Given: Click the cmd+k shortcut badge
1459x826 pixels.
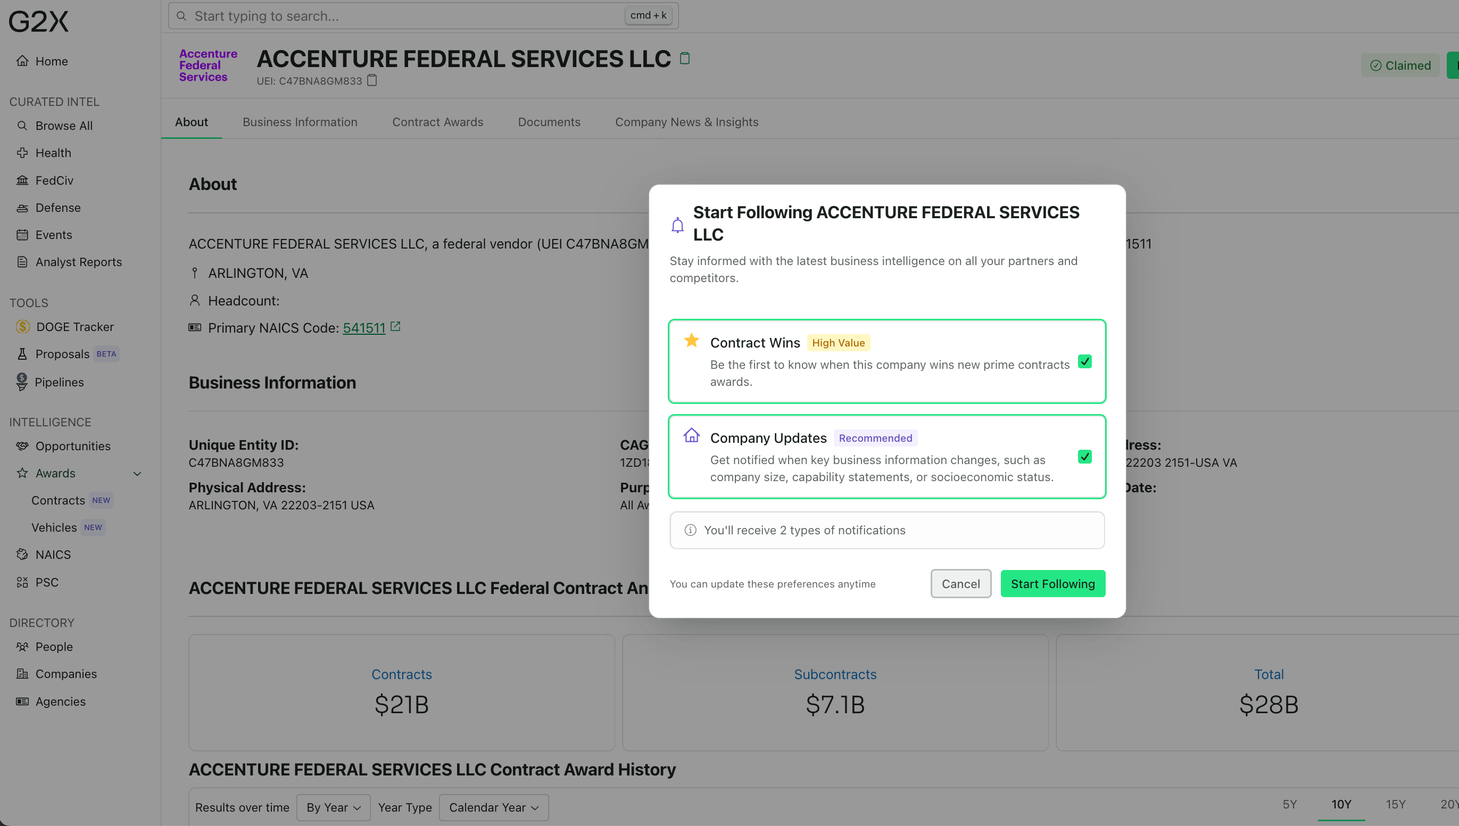Looking at the screenshot, I should [648, 15].
